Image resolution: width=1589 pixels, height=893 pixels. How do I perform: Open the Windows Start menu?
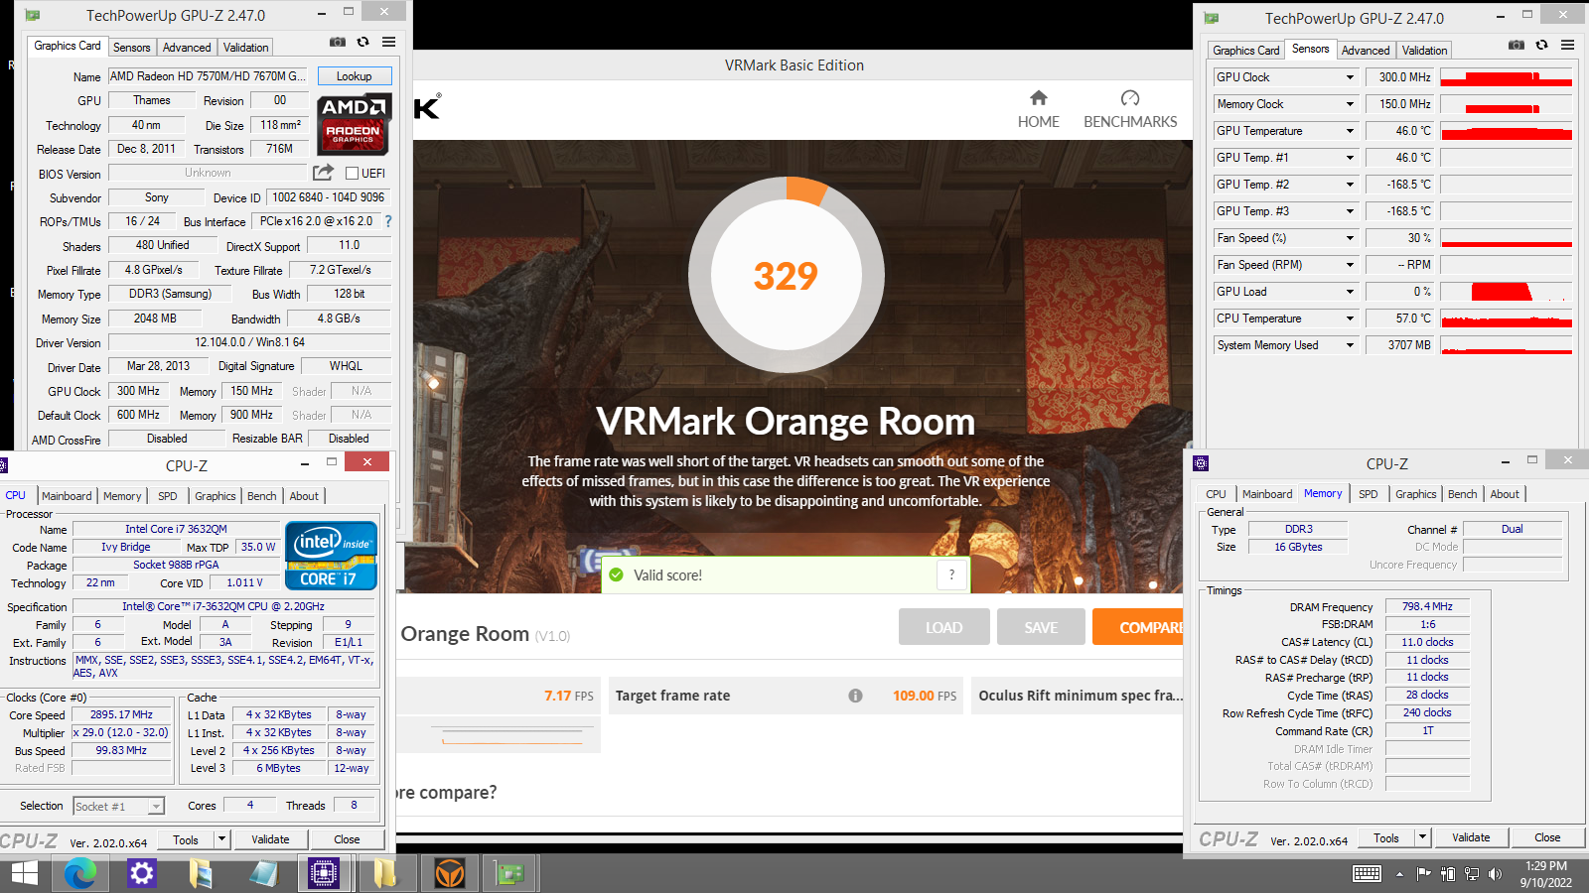(x=24, y=873)
